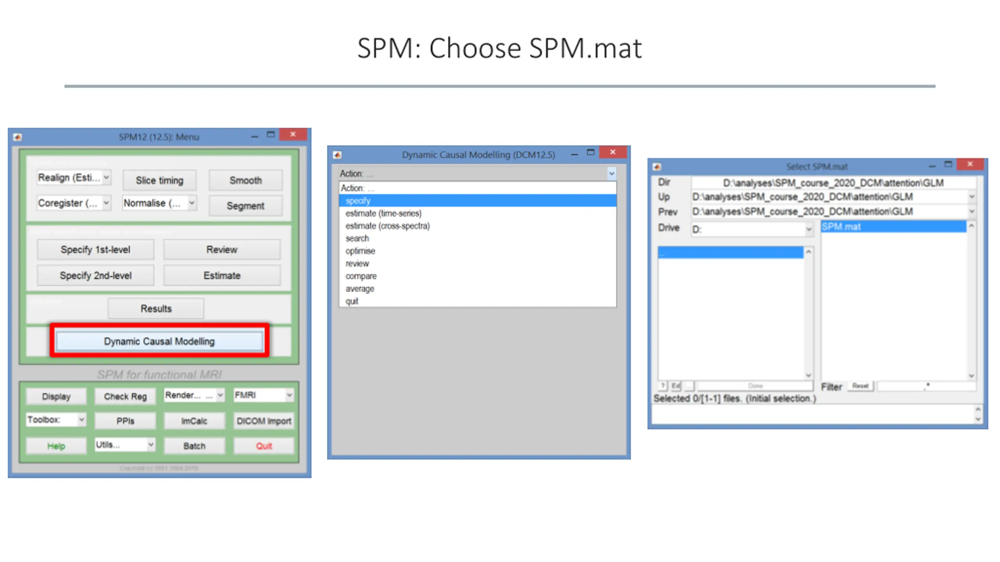Click the Ed button in file selector
Screen dimensions: 1000x562
[676, 386]
